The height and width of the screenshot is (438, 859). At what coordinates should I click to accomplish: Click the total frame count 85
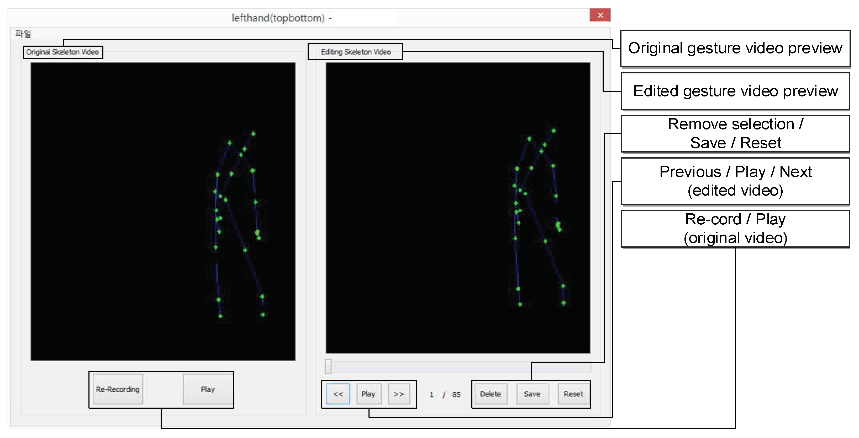tap(456, 395)
